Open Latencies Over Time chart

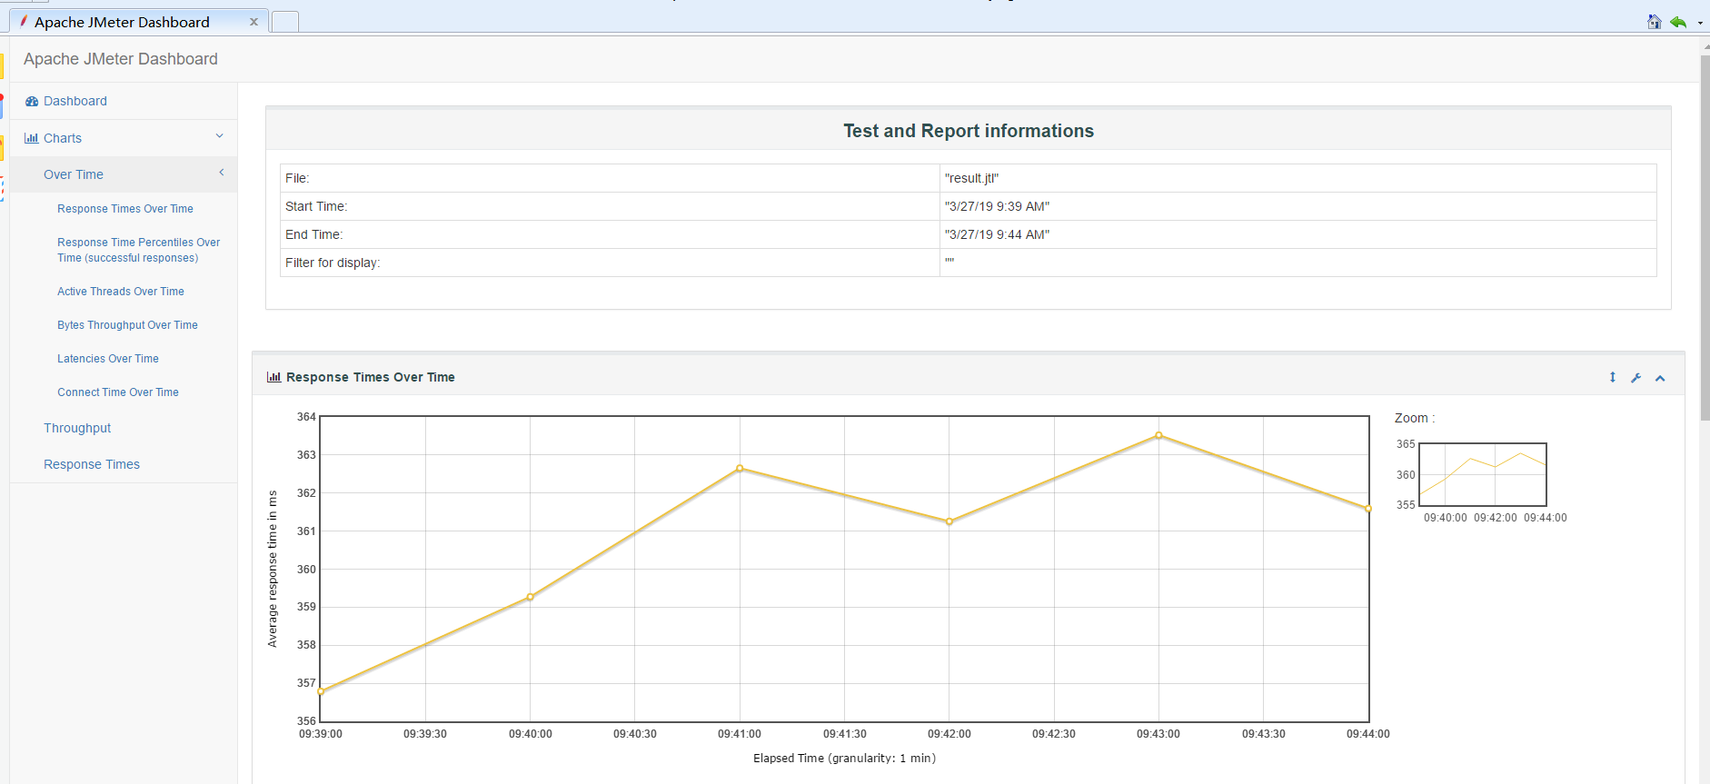[x=108, y=359]
